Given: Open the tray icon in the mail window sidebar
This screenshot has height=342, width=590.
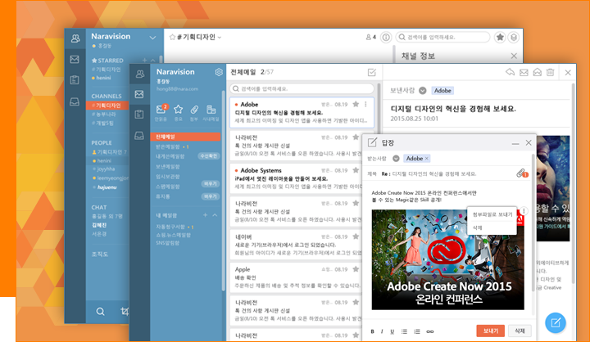Looking at the screenshot, I should (x=139, y=136).
